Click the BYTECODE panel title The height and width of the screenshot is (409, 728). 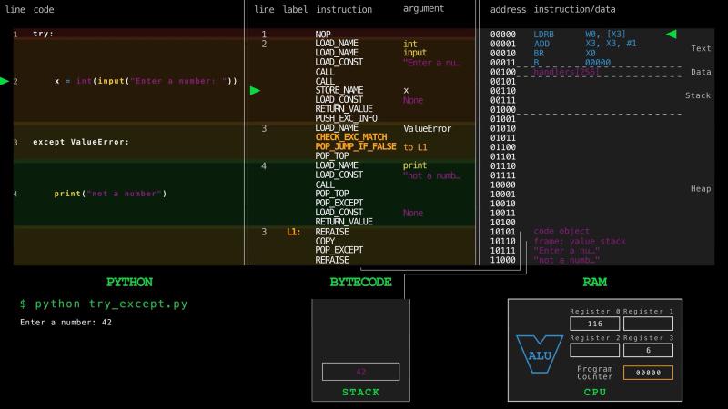click(360, 282)
